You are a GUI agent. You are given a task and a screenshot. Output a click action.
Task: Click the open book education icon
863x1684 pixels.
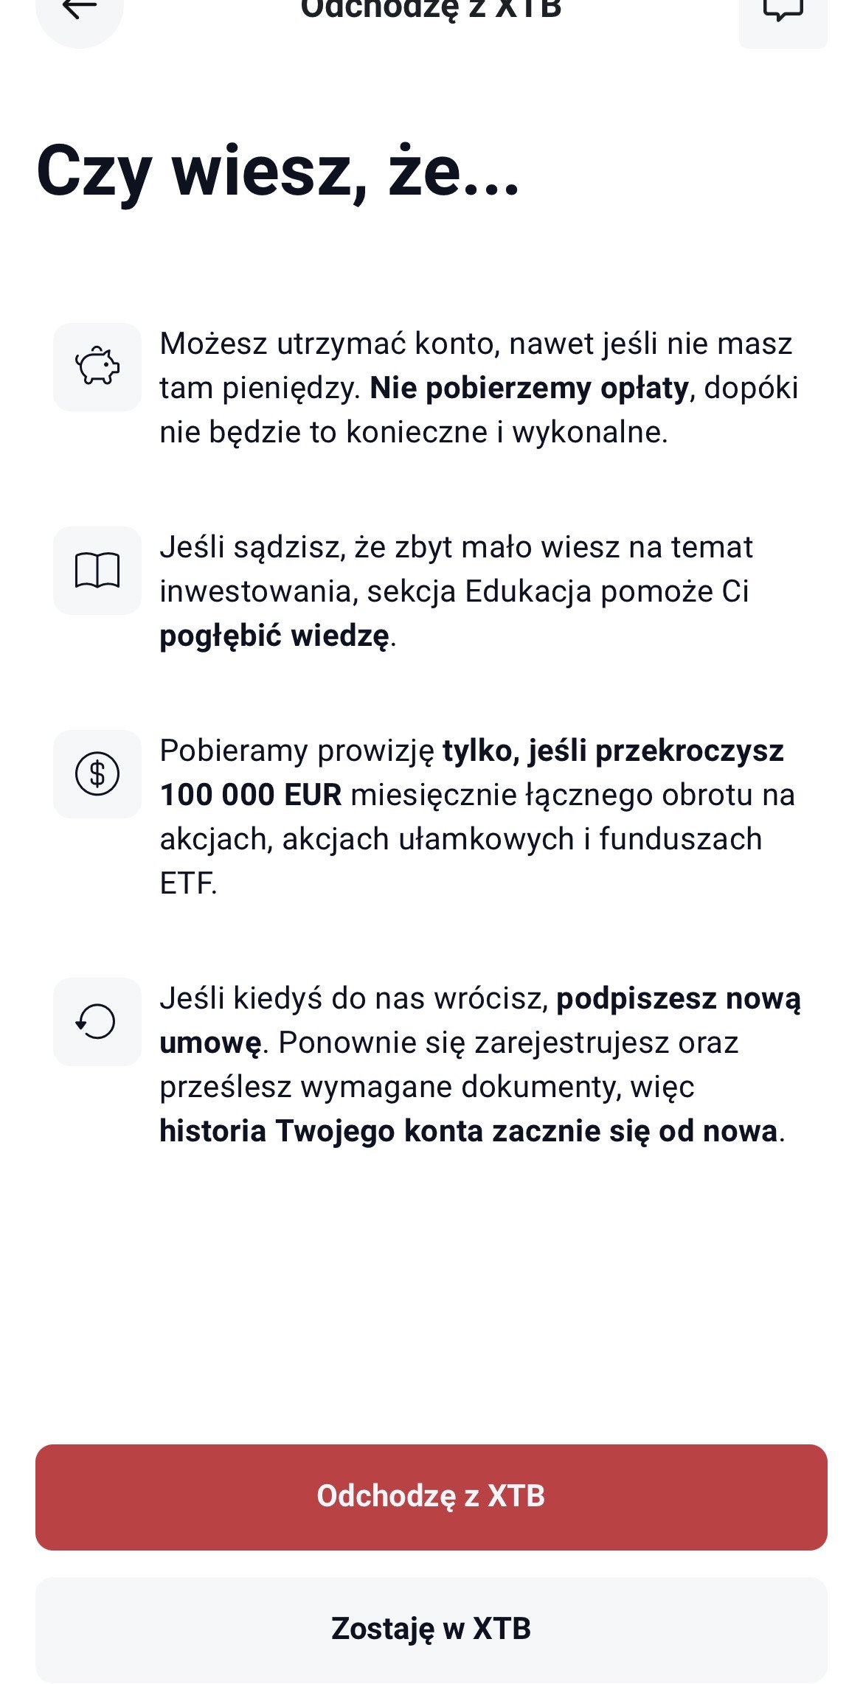coord(97,570)
